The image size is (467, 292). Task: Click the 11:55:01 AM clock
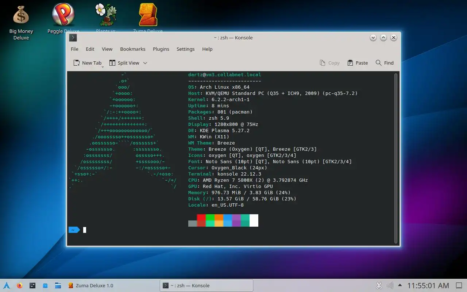pyautogui.click(x=428, y=285)
